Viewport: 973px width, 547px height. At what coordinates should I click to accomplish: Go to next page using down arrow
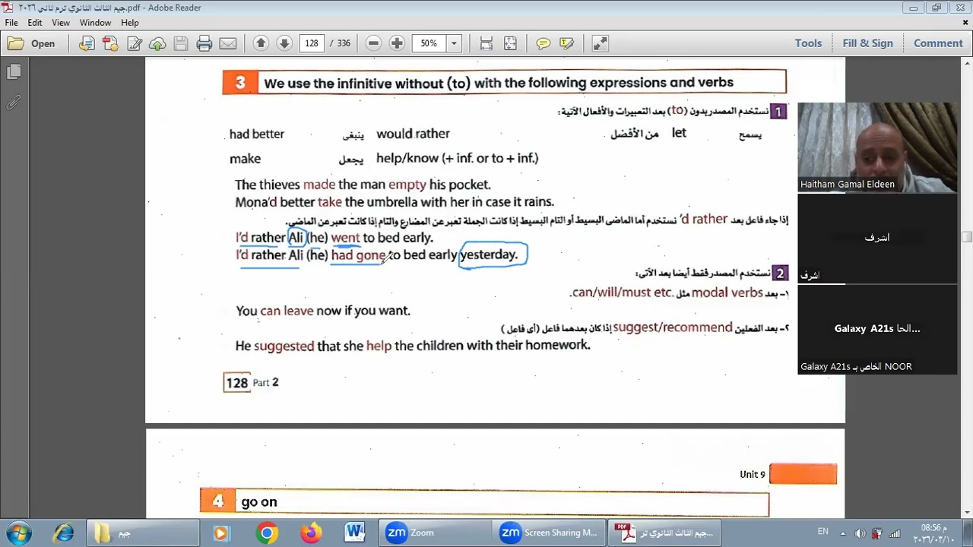coord(284,43)
